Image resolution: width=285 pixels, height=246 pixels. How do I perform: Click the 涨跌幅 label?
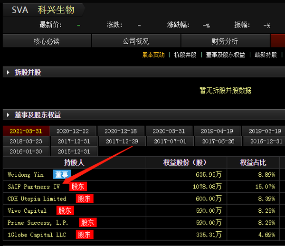[x=178, y=25]
